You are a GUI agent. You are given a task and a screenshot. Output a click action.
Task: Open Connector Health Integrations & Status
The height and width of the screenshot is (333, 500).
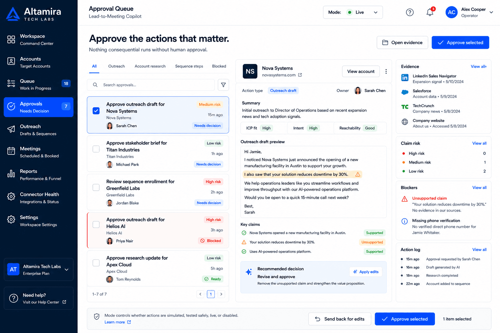point(39,198)
